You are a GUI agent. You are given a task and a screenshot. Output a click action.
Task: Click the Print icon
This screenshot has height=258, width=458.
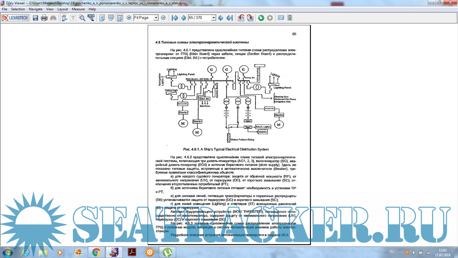click(44, 18)
